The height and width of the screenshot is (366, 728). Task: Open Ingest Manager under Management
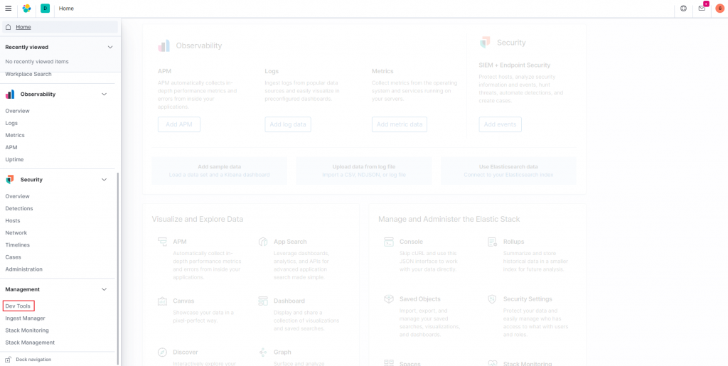click(x=25, y=318)
